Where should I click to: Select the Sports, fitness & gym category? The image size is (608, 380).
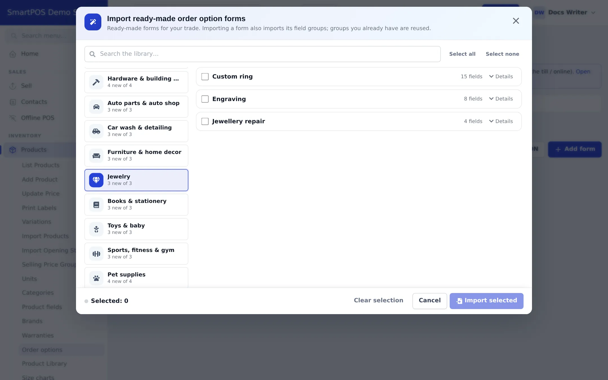tap(136, 254)
